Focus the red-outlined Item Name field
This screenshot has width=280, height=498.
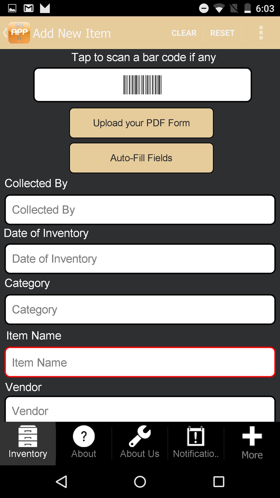point(140,362)
